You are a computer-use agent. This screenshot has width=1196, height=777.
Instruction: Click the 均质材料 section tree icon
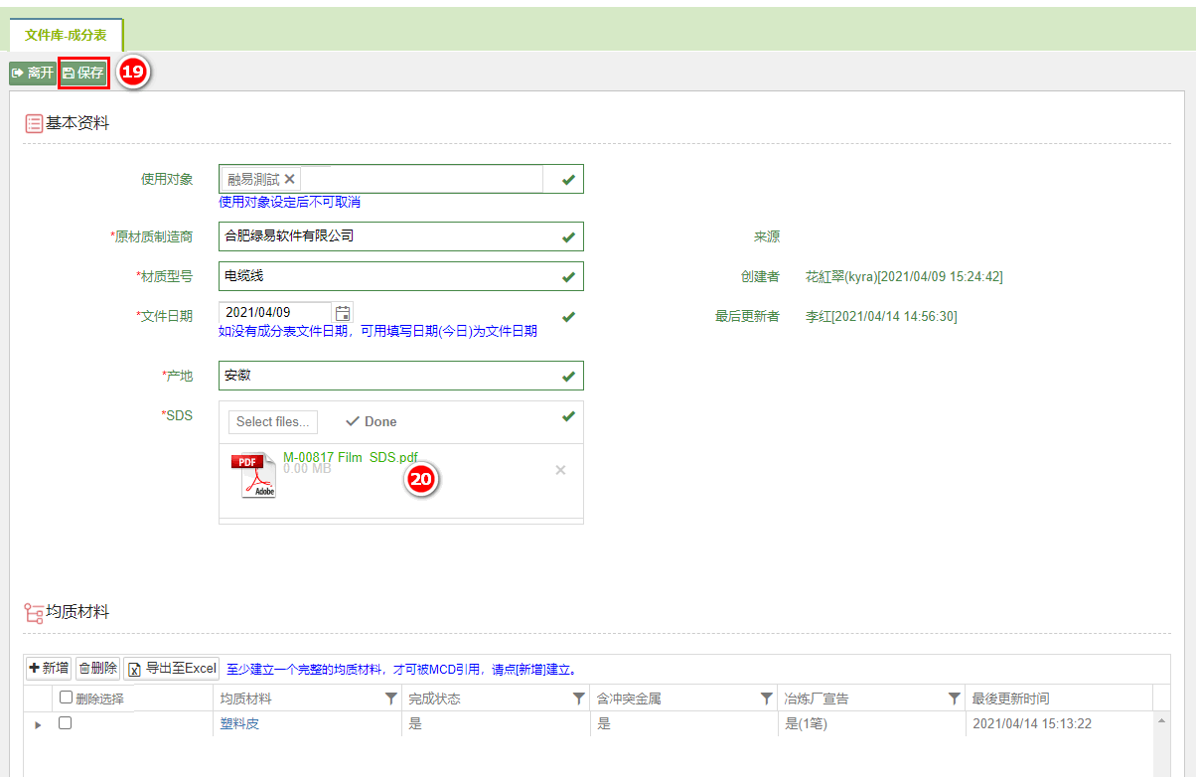(34, 612)
